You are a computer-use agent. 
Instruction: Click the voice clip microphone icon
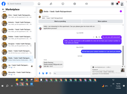click(39, 73)
